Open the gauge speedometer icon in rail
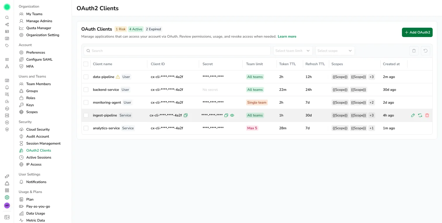 [x=7, y=101]
